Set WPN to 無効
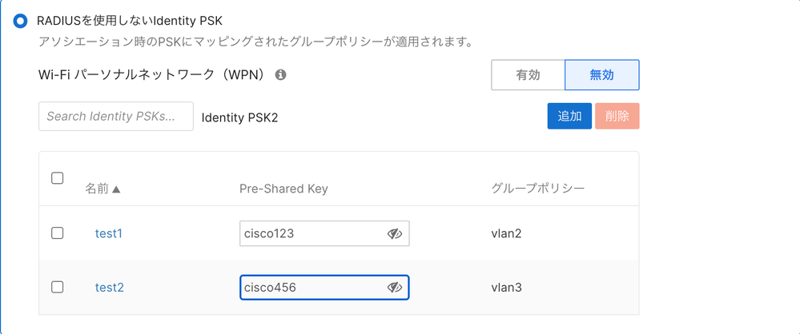 601,75
